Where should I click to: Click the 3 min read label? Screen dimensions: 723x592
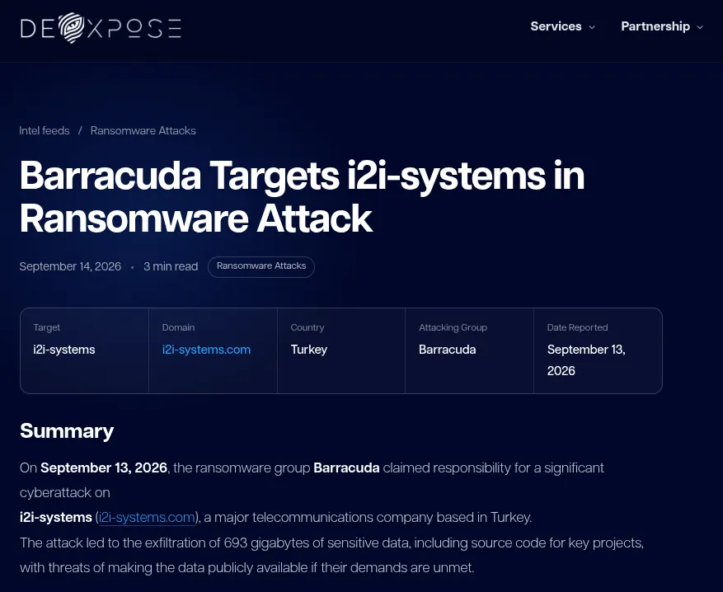click(171, 266)
